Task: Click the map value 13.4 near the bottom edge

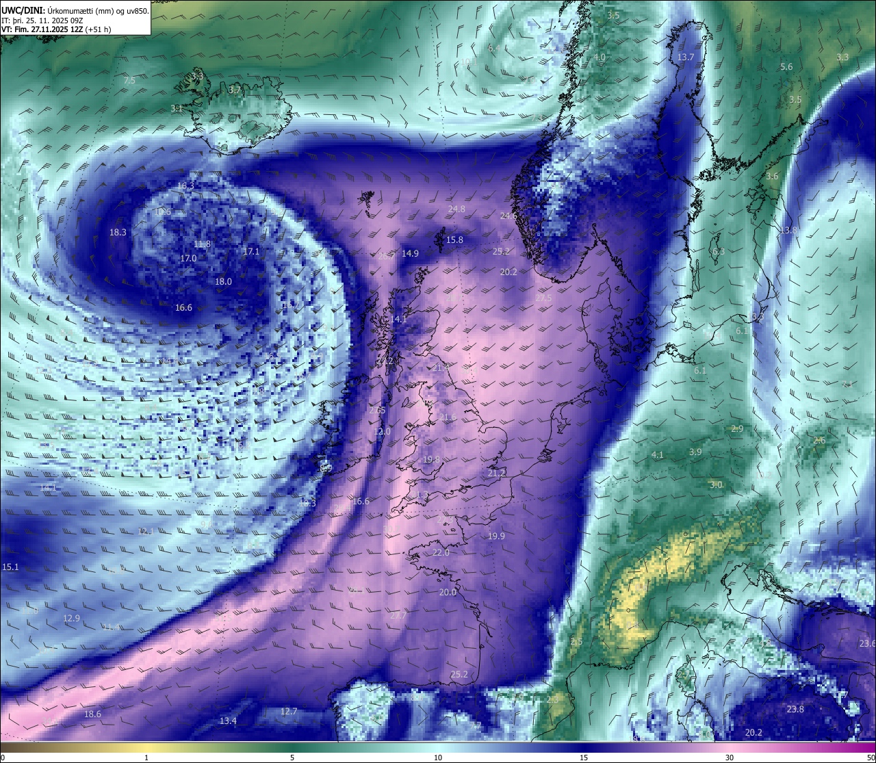Action: click(228, 721)
